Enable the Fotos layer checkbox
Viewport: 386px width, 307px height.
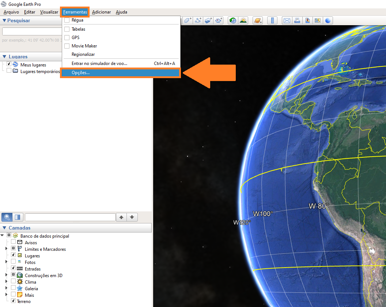pos(14,262)
